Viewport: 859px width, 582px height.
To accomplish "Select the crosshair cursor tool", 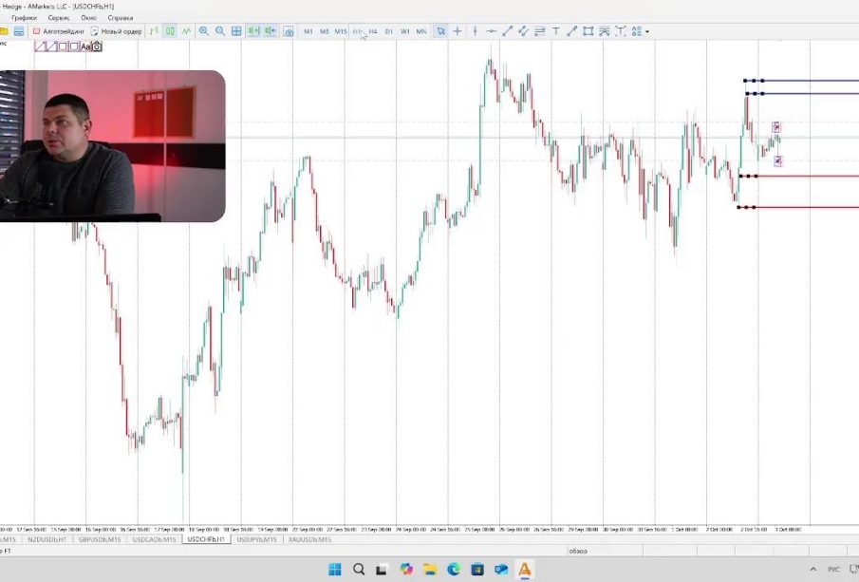I will [x=458, y=31].
